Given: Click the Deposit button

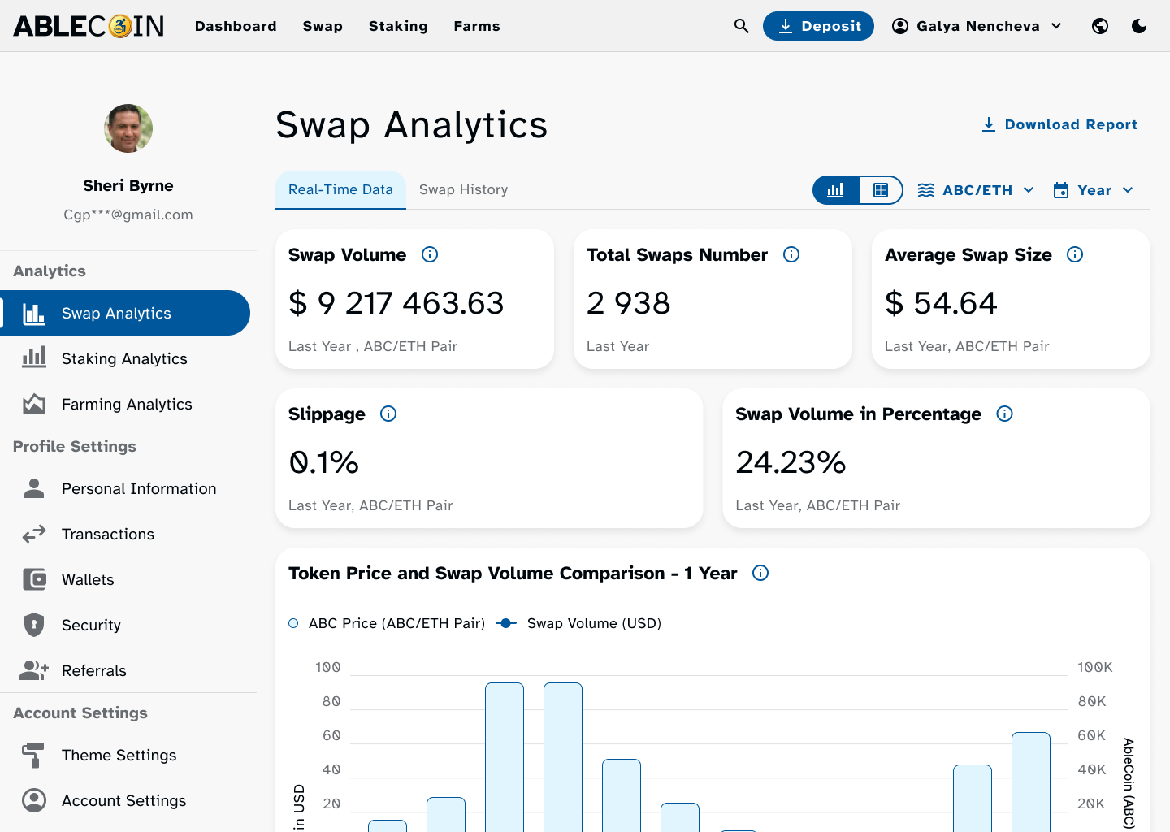Looking at the screenshot, I should pos(818,26).
